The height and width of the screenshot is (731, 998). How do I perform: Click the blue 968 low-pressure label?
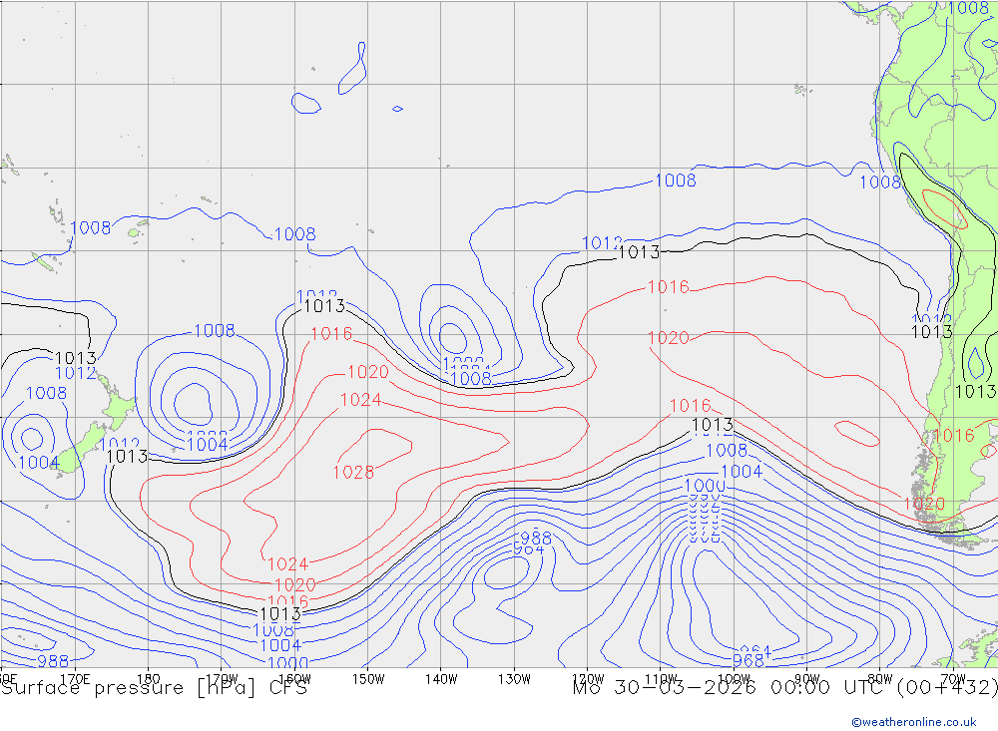click(748, 660)
